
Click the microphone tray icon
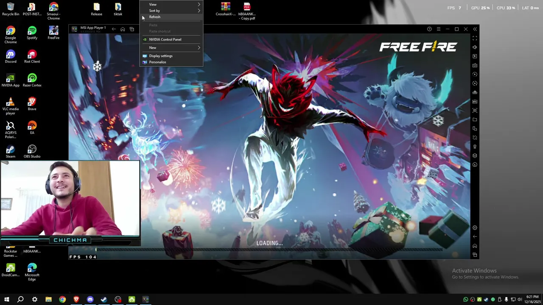(x=507, y=299)
